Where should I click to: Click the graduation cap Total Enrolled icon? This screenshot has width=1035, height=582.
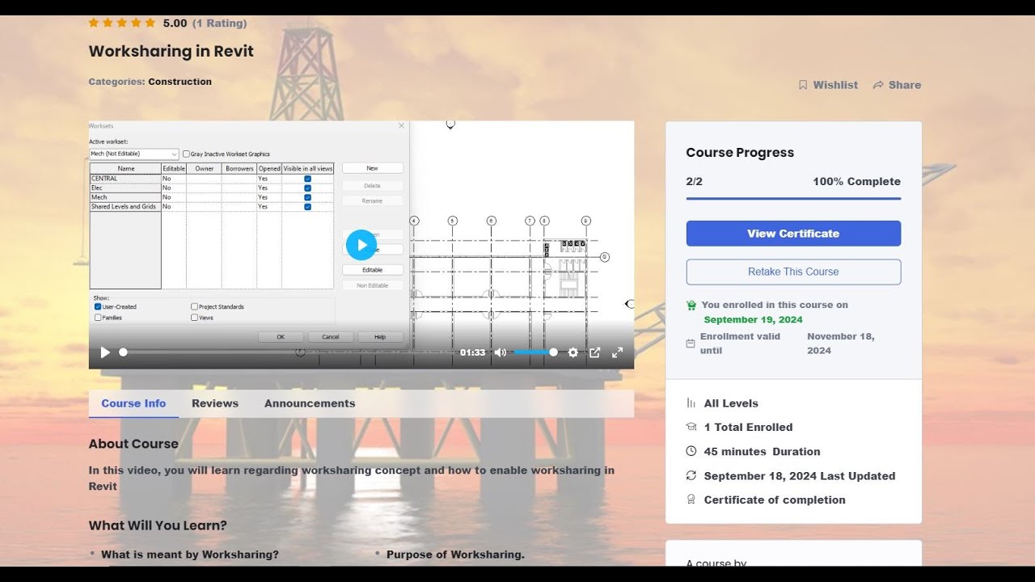(x=691, y=427)
